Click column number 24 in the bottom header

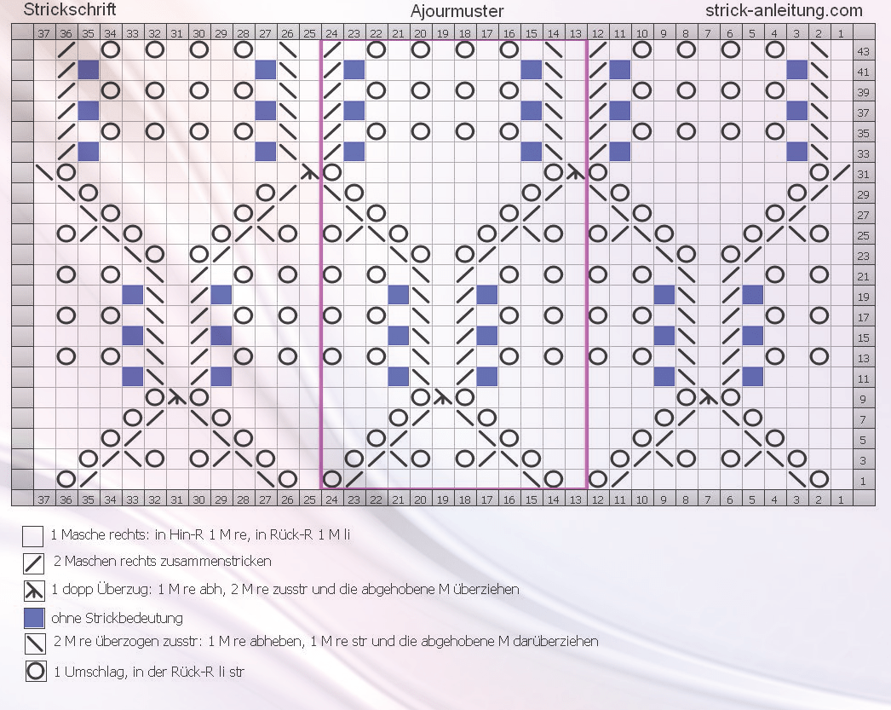pyautogui.click(x=332, y=499)
